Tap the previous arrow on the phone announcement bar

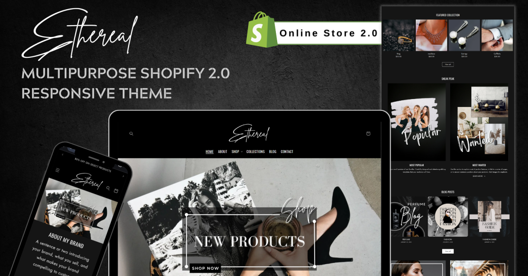(62, 155)
